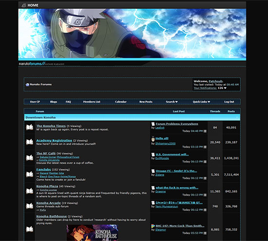268x241 pixels.
Task: Open Konoha Lounge subforum
Action: (48, 190)
